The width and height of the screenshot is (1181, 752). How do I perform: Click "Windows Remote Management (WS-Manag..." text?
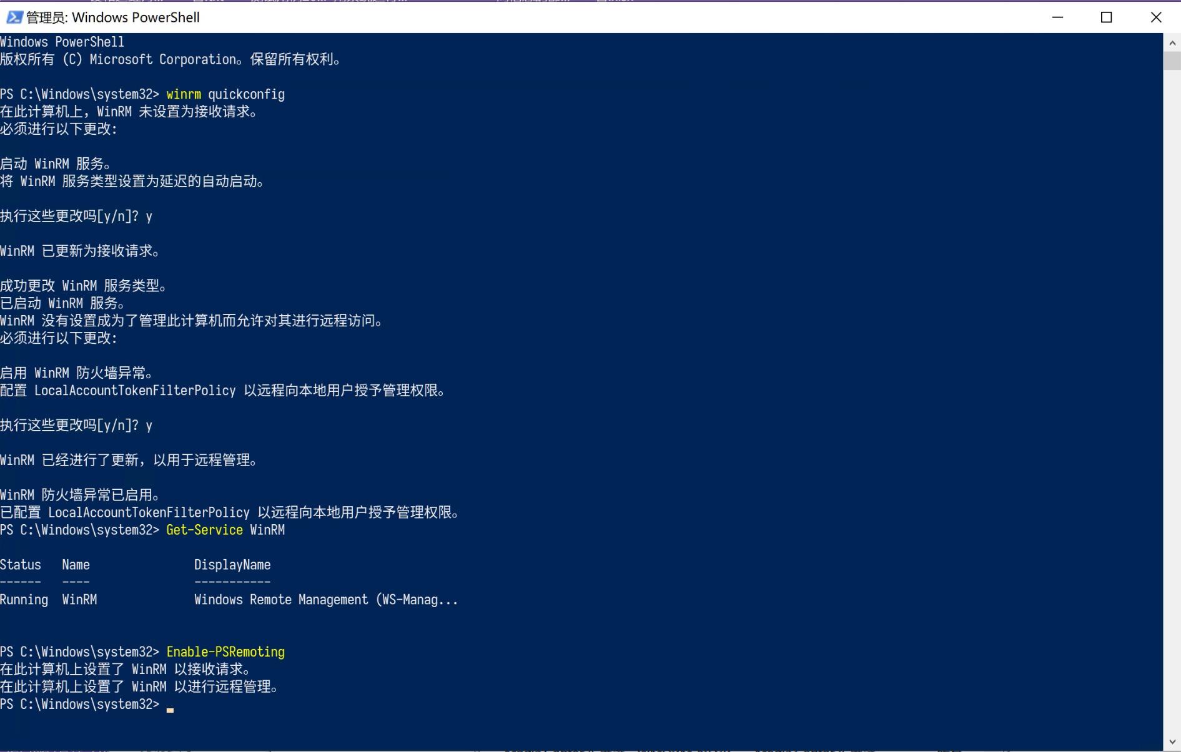326,600
